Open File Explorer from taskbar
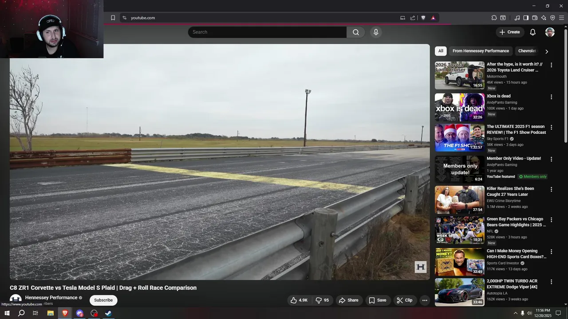The width and height of the screenshot is (568, 319). pyautogui.click(x=50, y=313)
